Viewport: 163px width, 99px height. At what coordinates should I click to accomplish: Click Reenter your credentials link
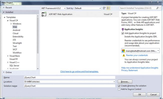(137, 55)
